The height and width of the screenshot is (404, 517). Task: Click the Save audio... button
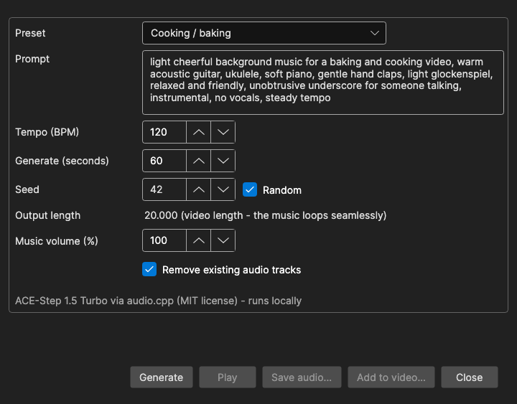pyautogui.click(x=302, y=377)
